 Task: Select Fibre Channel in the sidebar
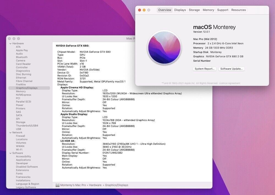click(24, 81)
